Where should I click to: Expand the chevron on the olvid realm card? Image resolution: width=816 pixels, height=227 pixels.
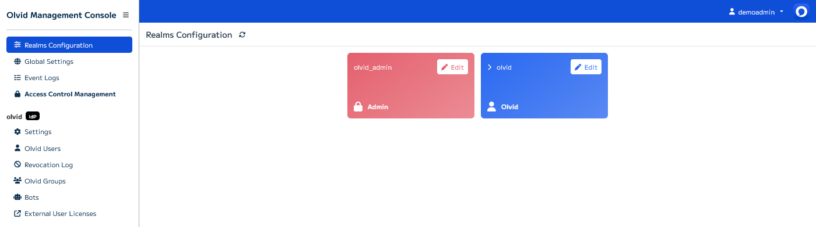(x=490, y=67)
